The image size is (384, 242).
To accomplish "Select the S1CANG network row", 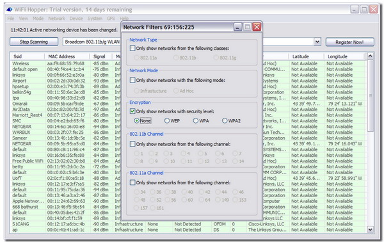I will tap(188, 224).
